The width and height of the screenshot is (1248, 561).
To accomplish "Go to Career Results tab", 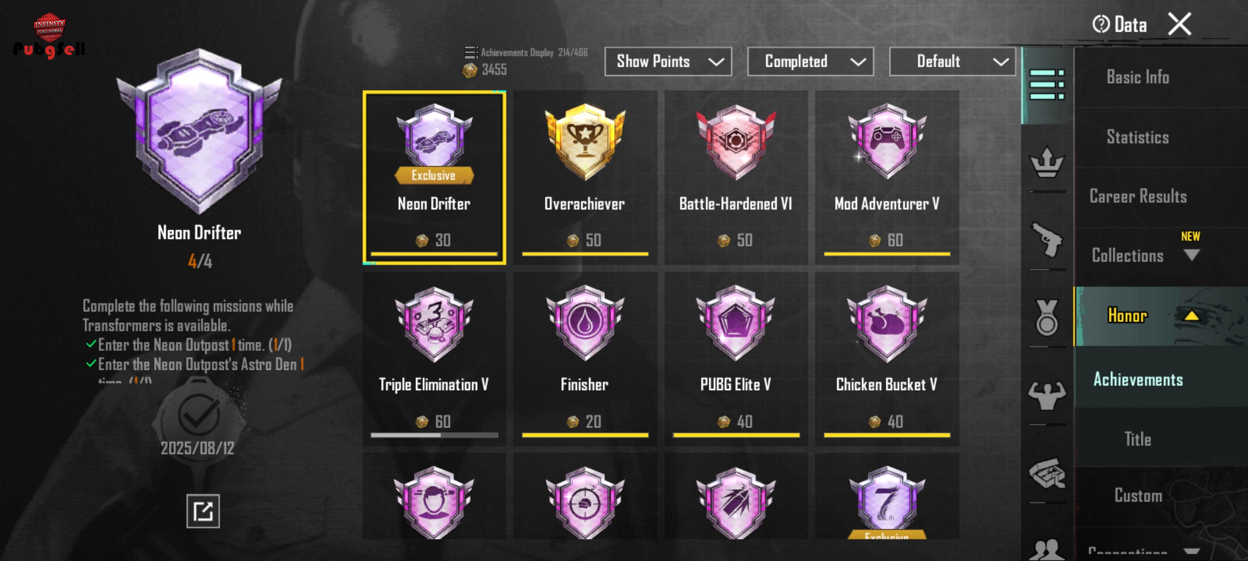I will click(x=1138, y=196).
